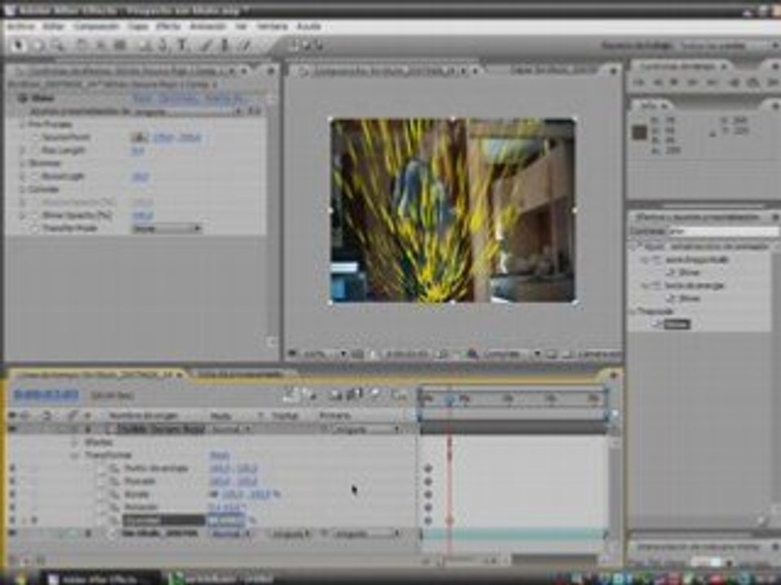This screenshot has height=585, width=781.
Task: Step to next frame in Time Controls
Action: (693, 82)
